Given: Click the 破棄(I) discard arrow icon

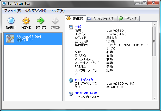Looking at the screenshot, I should [55, 21].
